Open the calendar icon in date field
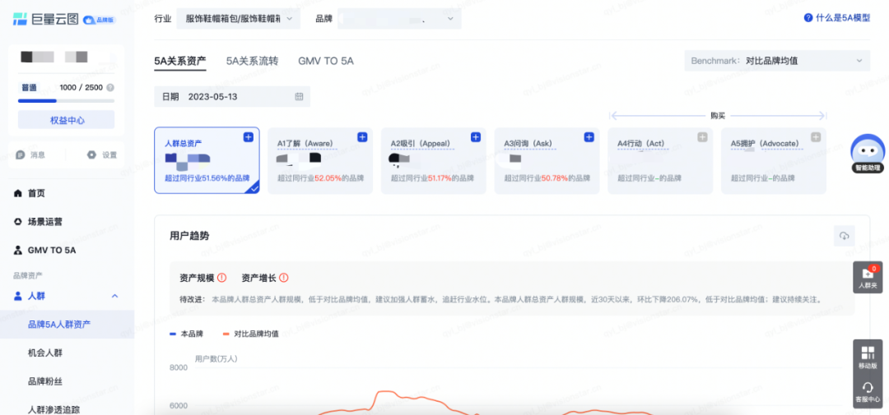Viewport: 889px width, 415px height. [299, 97]
